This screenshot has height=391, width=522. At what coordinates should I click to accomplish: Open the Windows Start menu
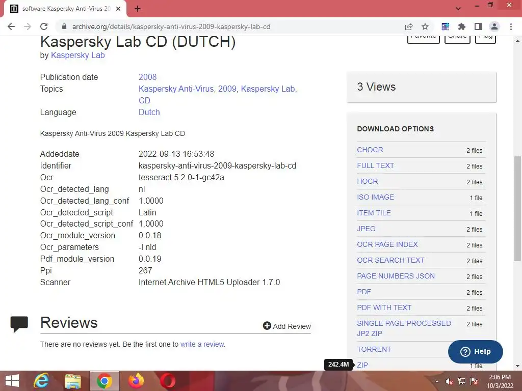coord(12,381)
